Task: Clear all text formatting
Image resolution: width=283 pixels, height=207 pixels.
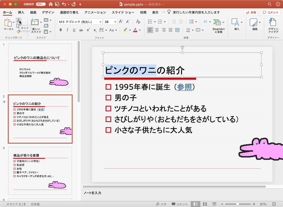Action: (138, 22)
